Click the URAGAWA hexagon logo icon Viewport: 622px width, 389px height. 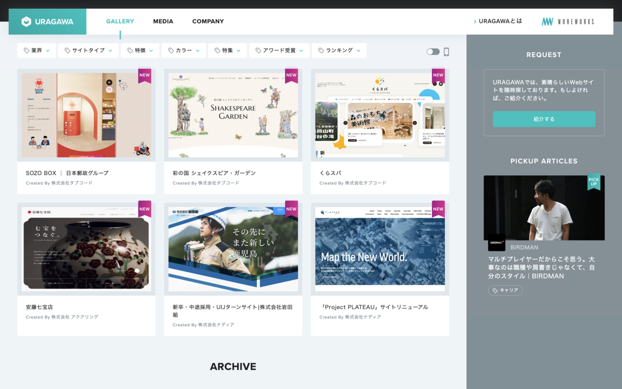[x=26, y=22]
